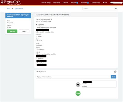Focus the Search input field
The width and height of the screenshot is (123, 102).
(98, 9)
